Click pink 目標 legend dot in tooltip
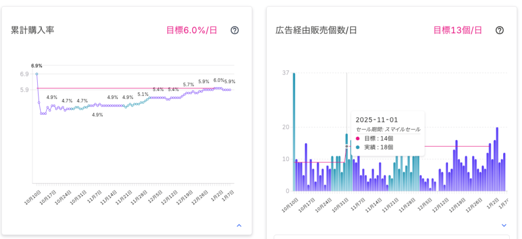522x239 pixels. tap(358, 139)
